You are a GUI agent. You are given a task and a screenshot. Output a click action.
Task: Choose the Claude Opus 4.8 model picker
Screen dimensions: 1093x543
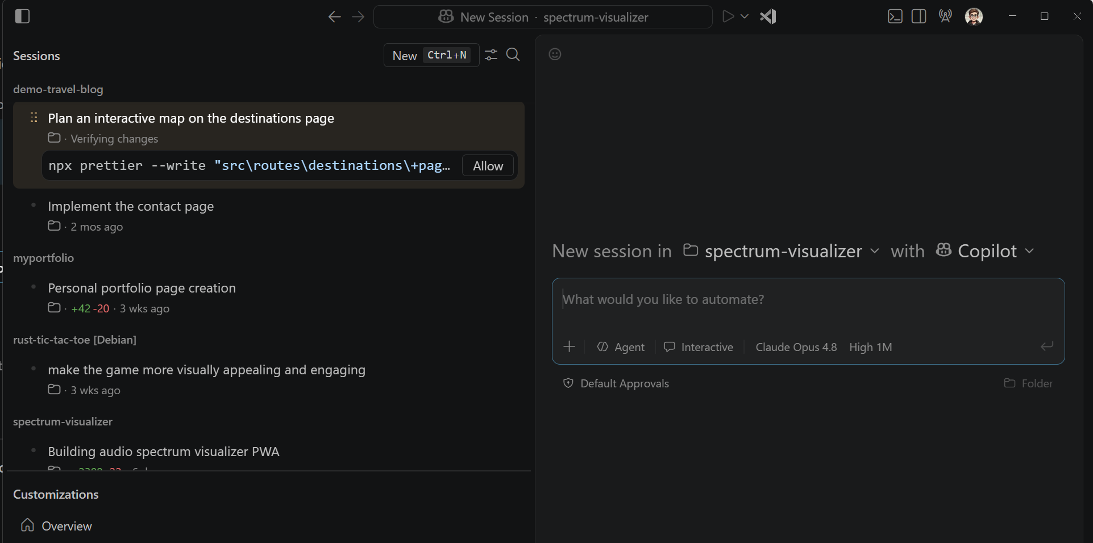[x=796, y=347]
